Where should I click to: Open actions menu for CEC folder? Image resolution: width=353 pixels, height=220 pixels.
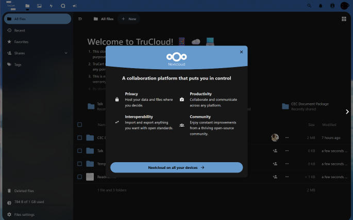coord(287,138)
